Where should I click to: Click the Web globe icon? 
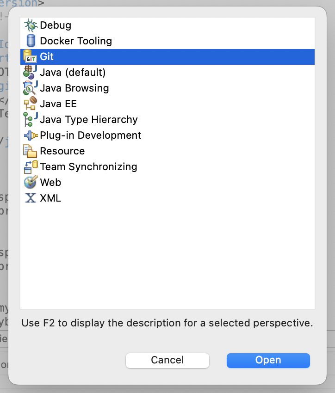(31, 183)
